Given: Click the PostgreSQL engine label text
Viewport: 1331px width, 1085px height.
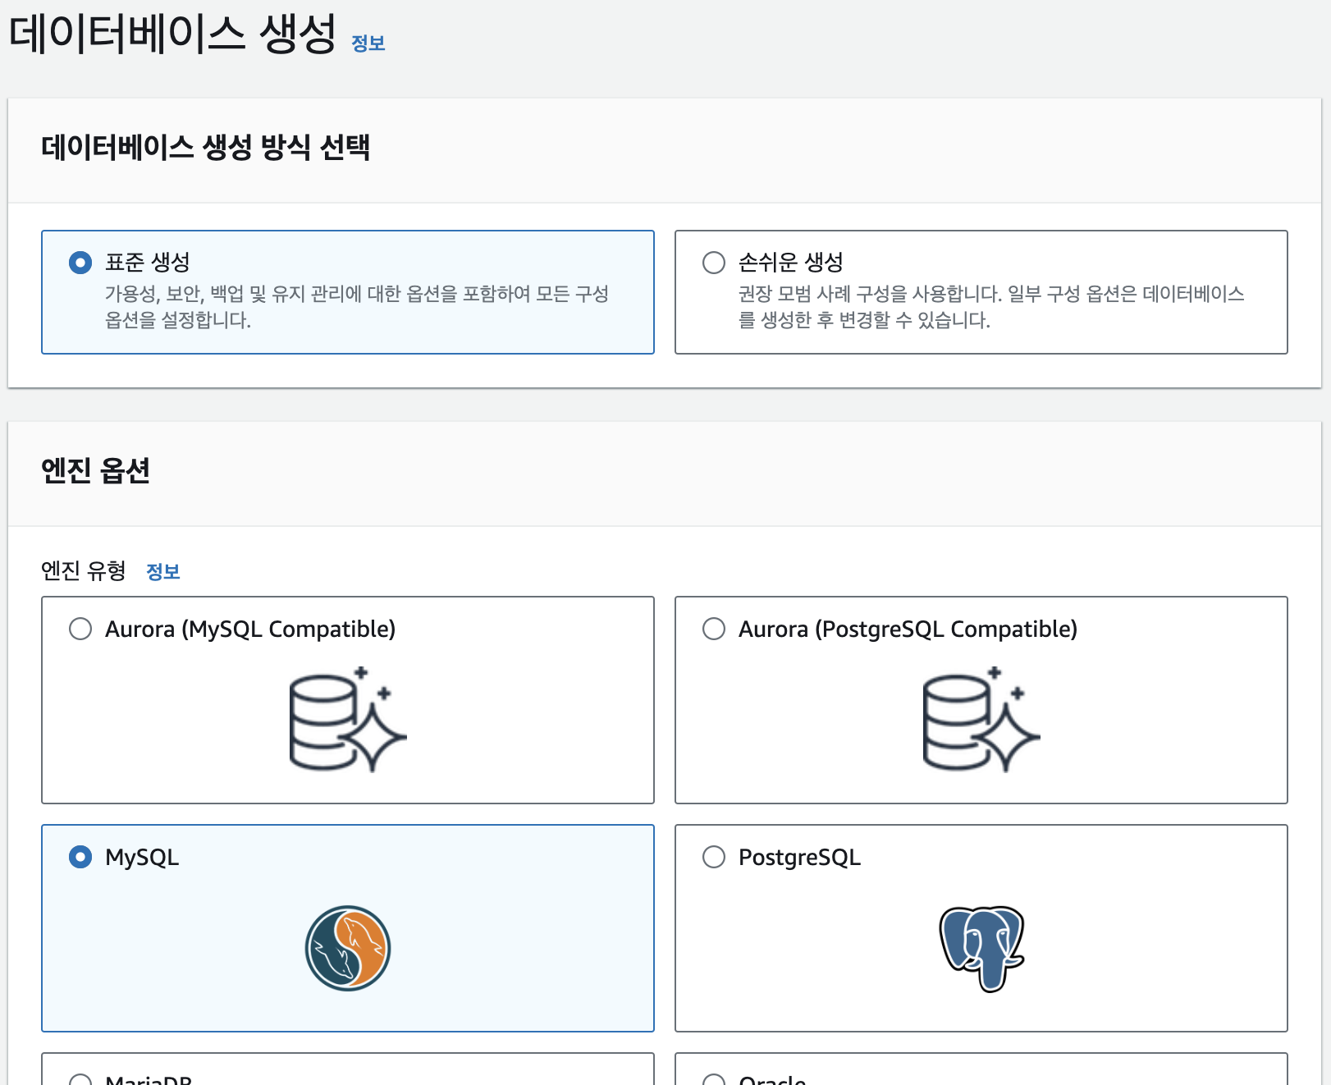Looking at the screenshot, I should click(800, 858).
